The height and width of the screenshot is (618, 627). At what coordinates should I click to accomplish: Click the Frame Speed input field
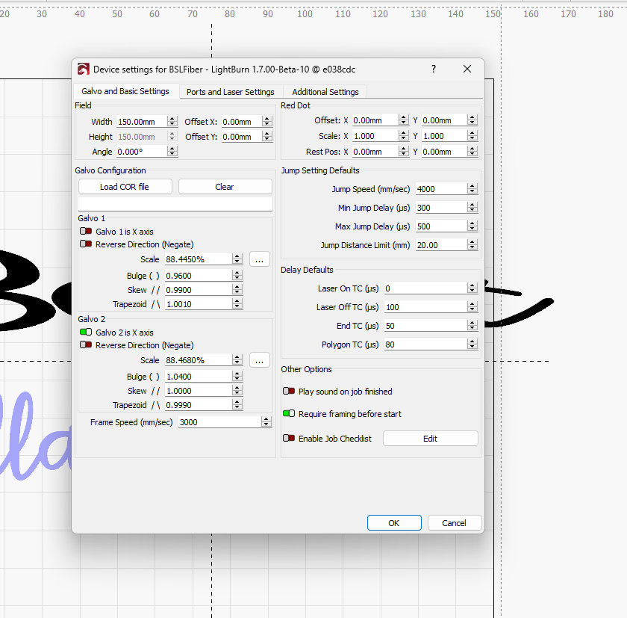point(219,422)
